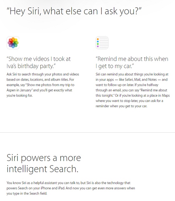Click the "Aspen in January" example text
Screen dimensions: 175x201
(x=20, y=90)
